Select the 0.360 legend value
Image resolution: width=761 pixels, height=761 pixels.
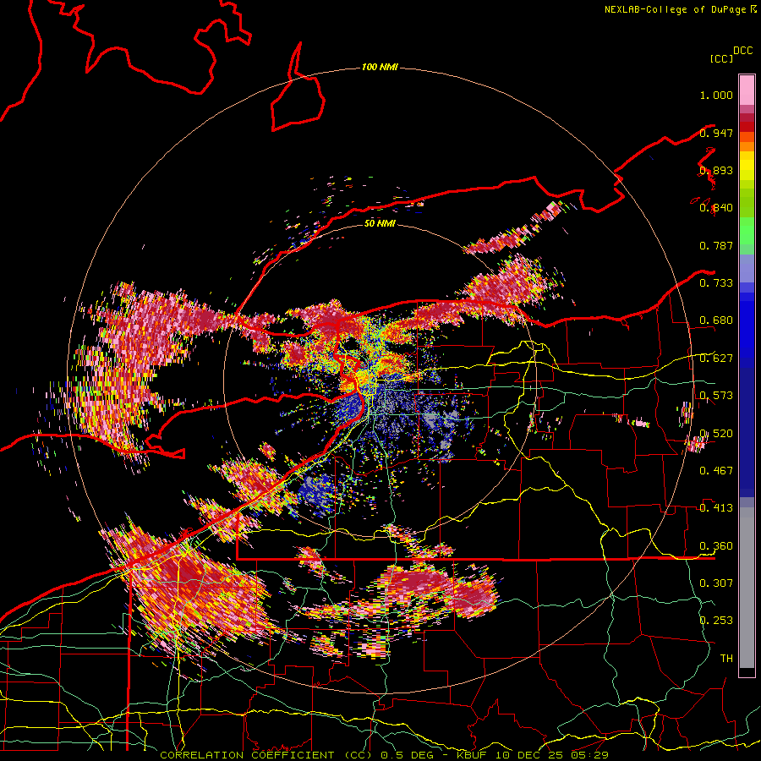coord(716,546)
